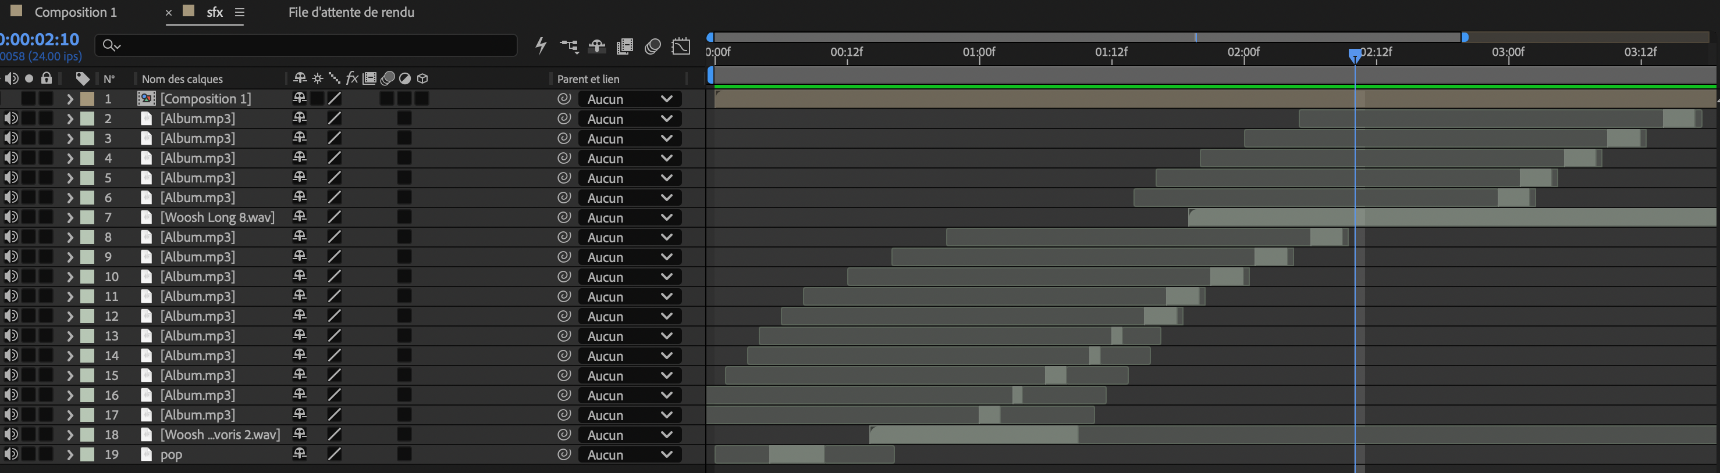This screenshot has height=473, width=1720.
Task: Click the composition icon of layer 1
Action: [146, 98]
